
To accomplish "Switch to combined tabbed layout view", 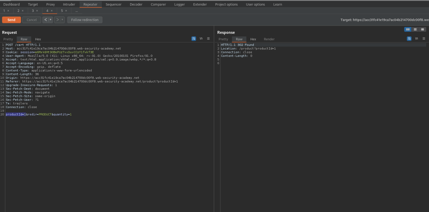I will (423, 29).
